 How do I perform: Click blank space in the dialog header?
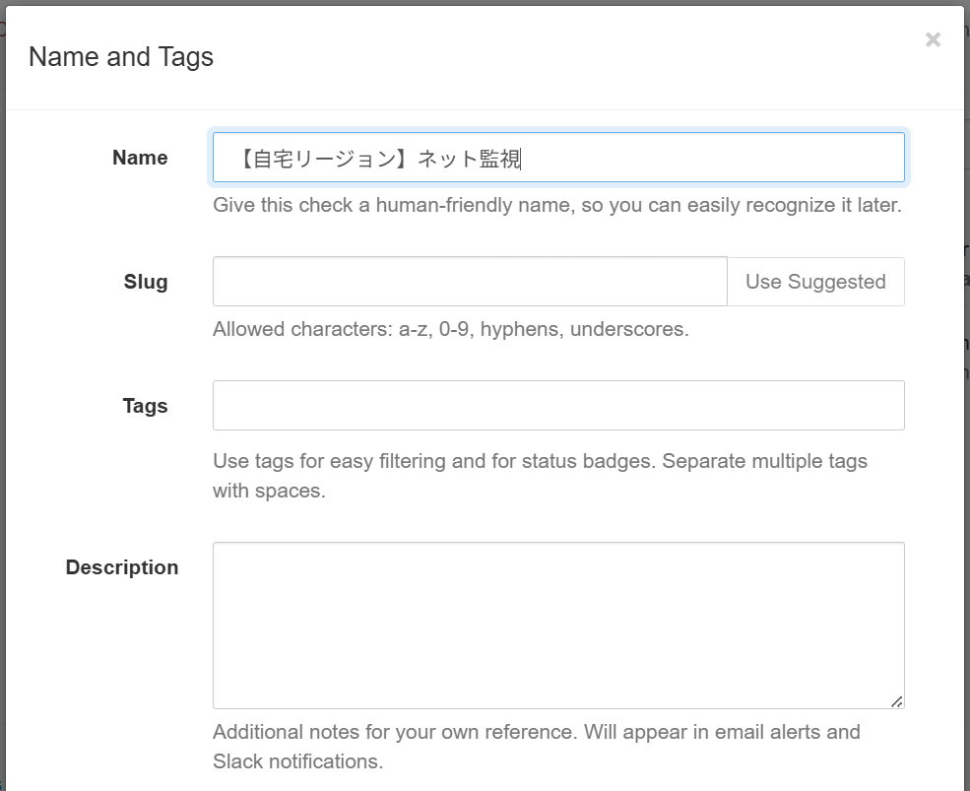click(556, 57)
